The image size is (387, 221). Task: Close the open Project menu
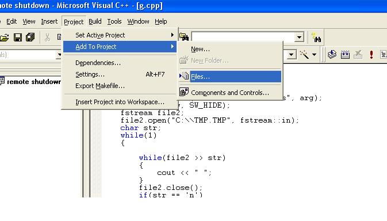tap(74, 22)
